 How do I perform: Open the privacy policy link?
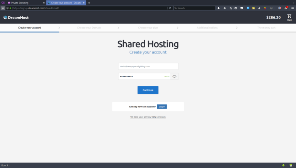(x=148, y=117)
